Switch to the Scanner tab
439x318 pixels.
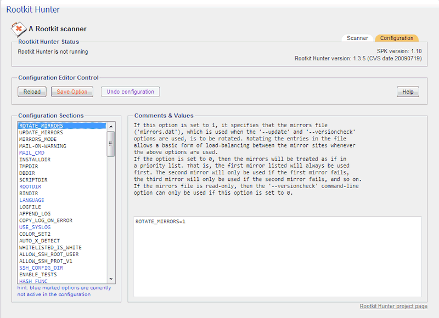coord(357,38)
